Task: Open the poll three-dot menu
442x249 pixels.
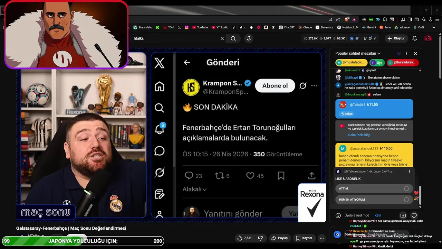Action: coord(409,172)
